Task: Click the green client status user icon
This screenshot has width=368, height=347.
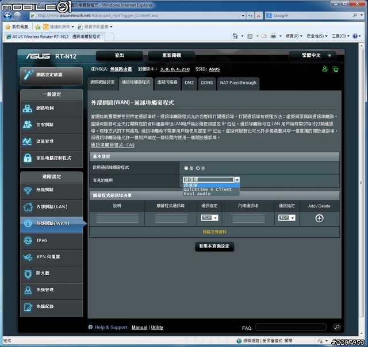Action: [325, 69]
